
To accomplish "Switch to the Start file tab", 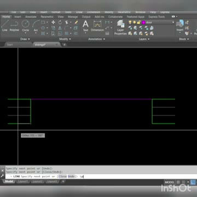I will pyautogui.click(x=10, y=45).
